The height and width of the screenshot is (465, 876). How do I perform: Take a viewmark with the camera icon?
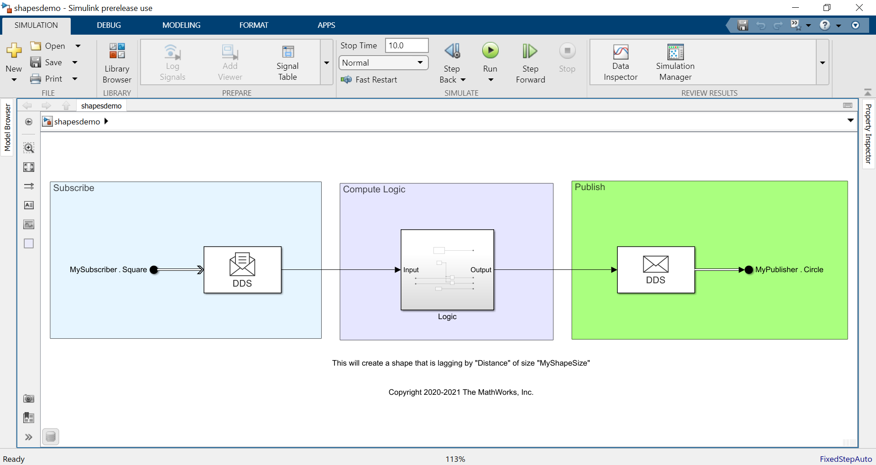coord(28,398)
